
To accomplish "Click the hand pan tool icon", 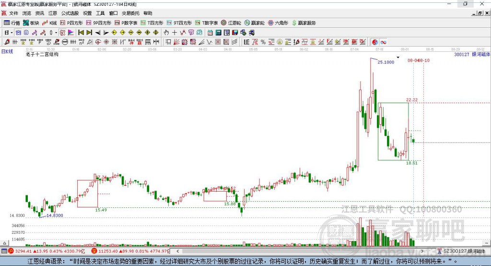I will [x=166, y=33].
